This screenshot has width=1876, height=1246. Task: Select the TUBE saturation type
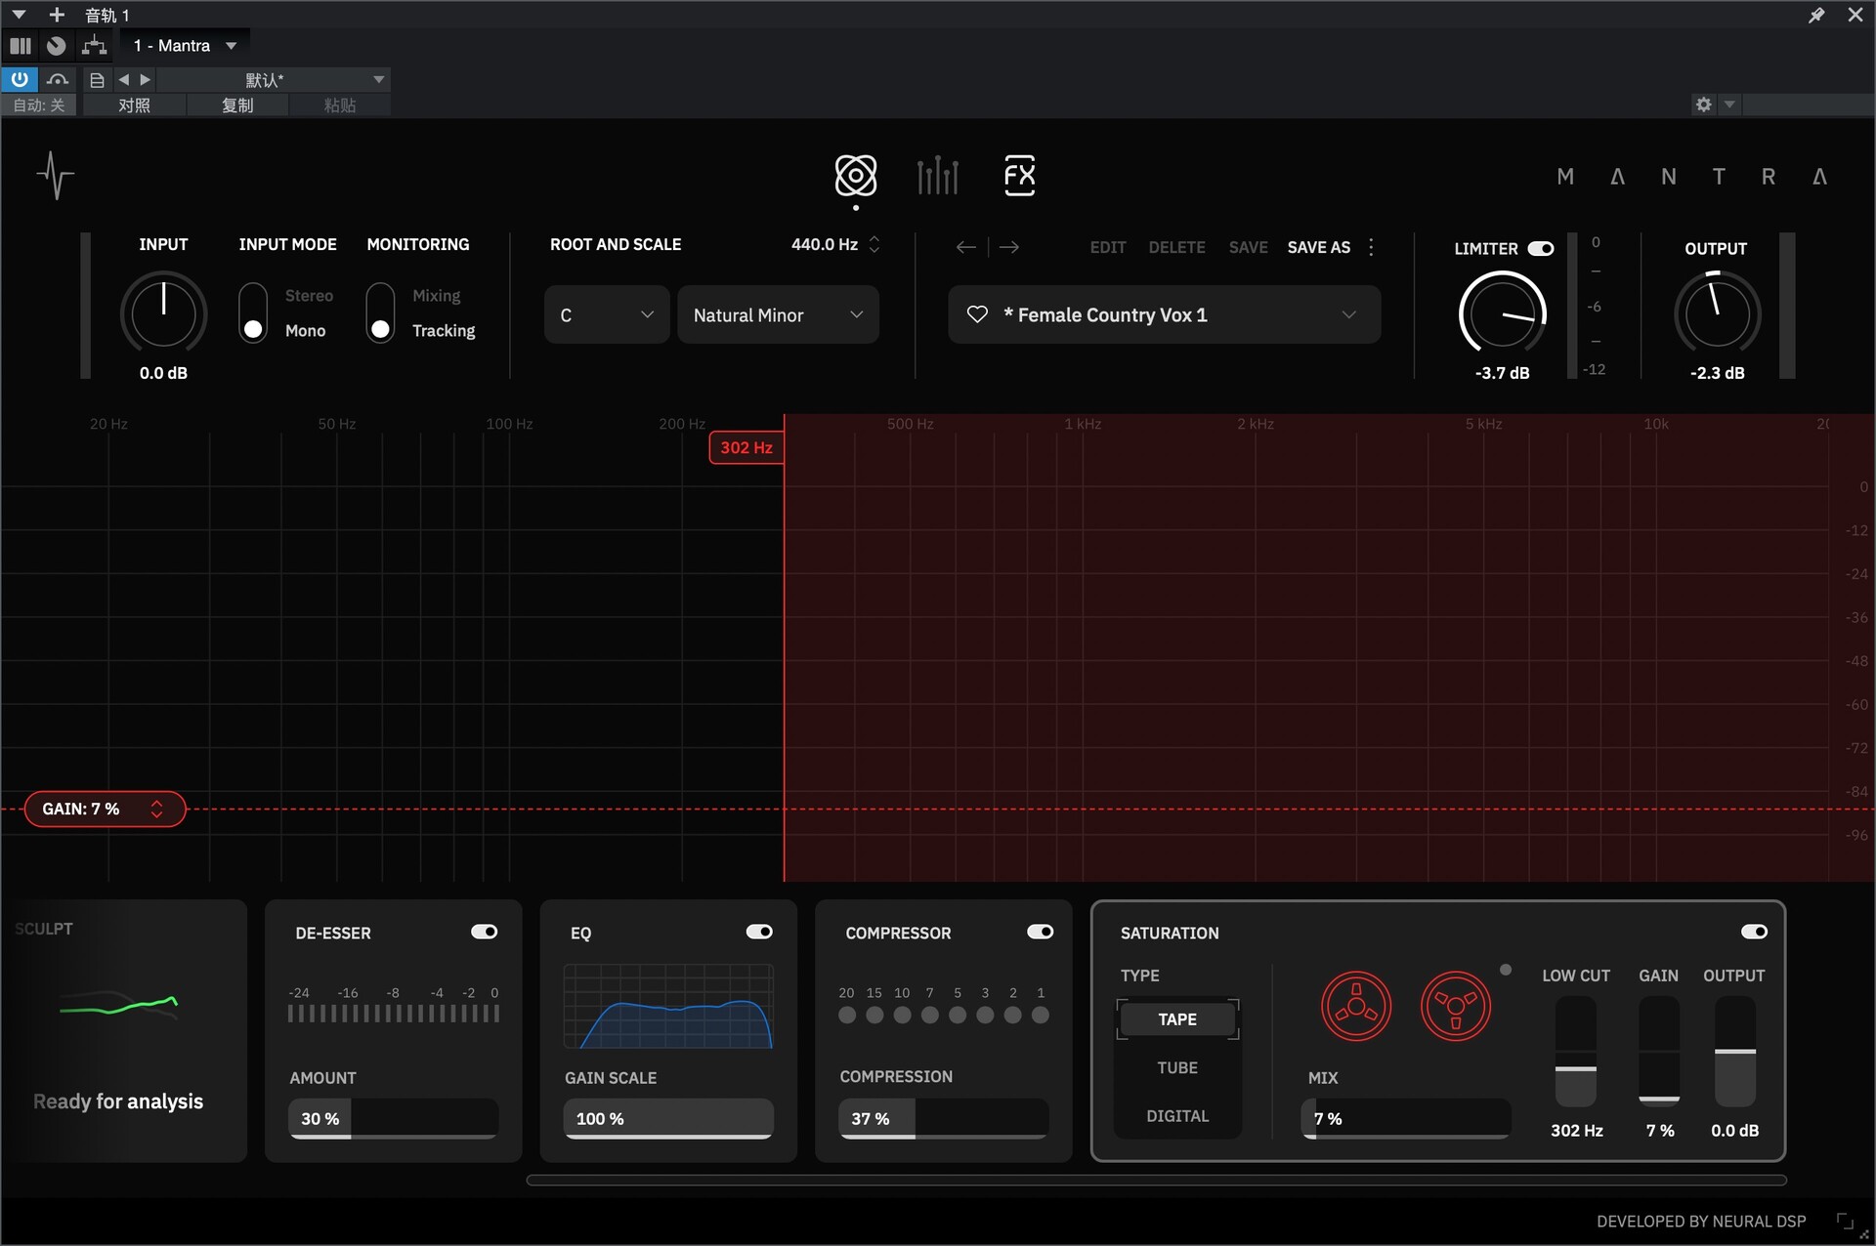pos(1177,1067)
